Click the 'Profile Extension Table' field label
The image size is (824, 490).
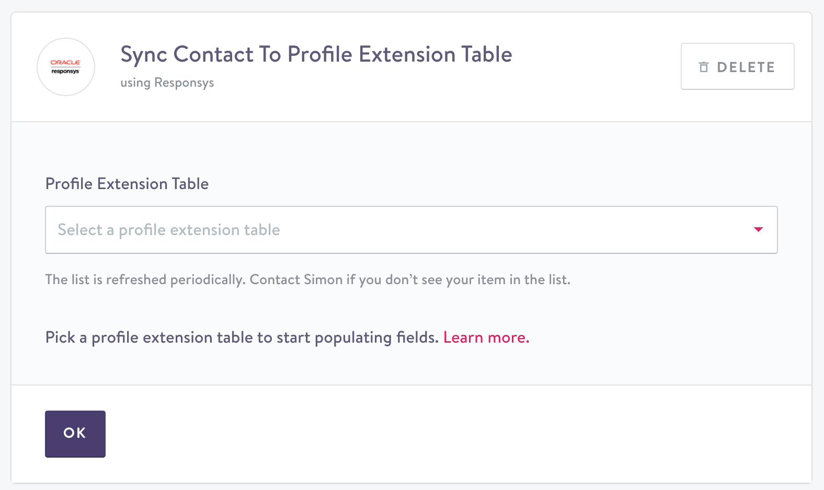coord(127,184)
